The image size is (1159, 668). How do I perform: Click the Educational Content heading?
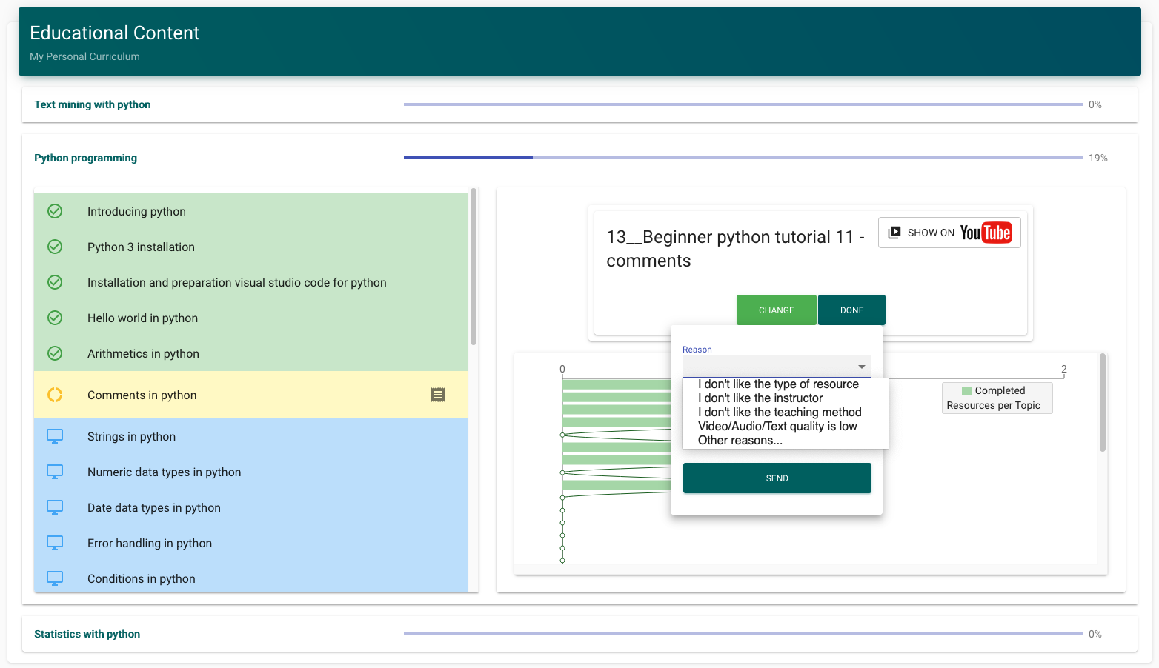pos(114,33)
